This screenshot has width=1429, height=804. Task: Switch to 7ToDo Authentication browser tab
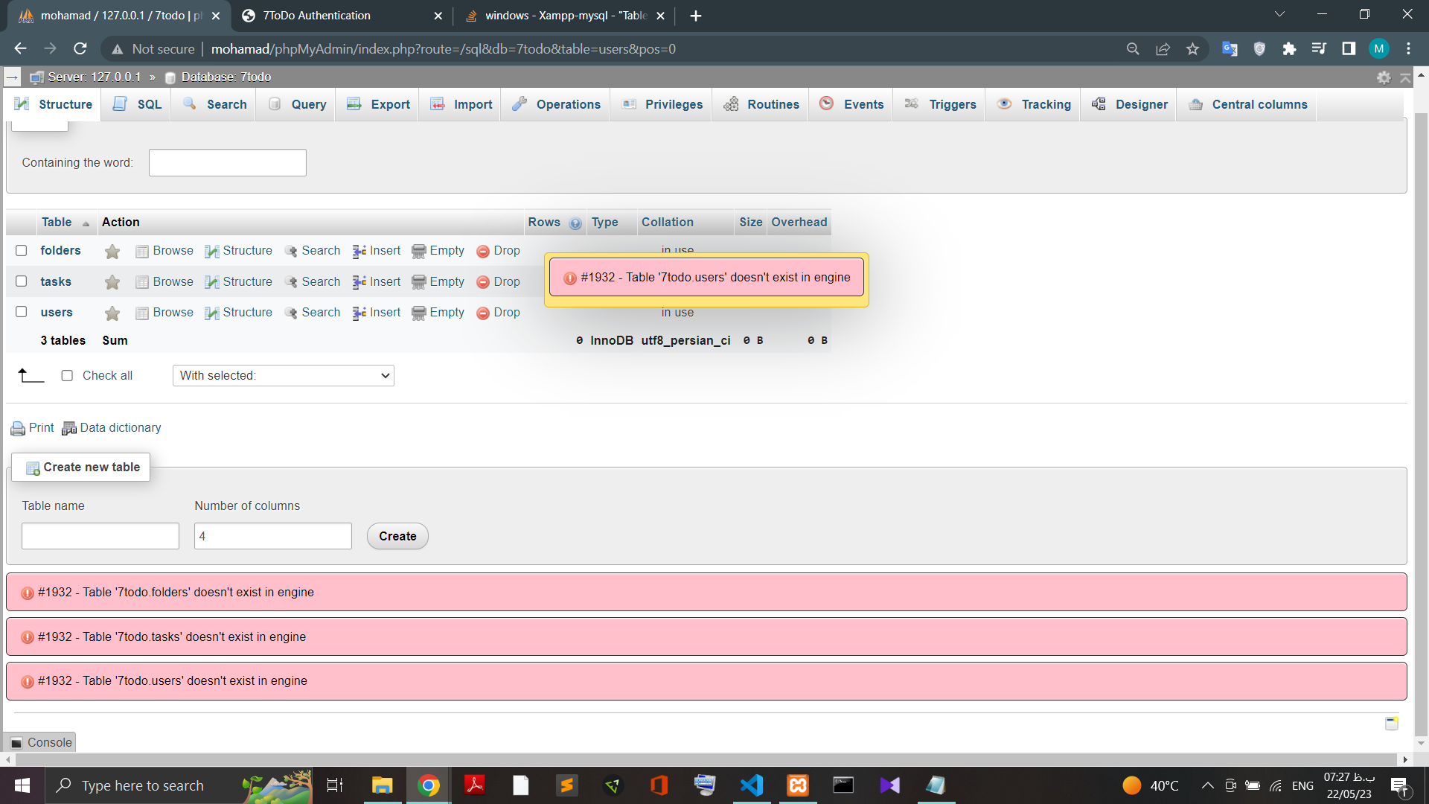pos(342,16)
